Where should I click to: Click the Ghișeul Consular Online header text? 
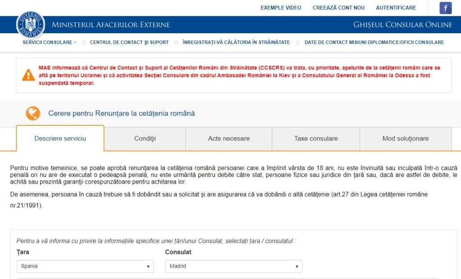pyautogui.click(x=402, y=25)
